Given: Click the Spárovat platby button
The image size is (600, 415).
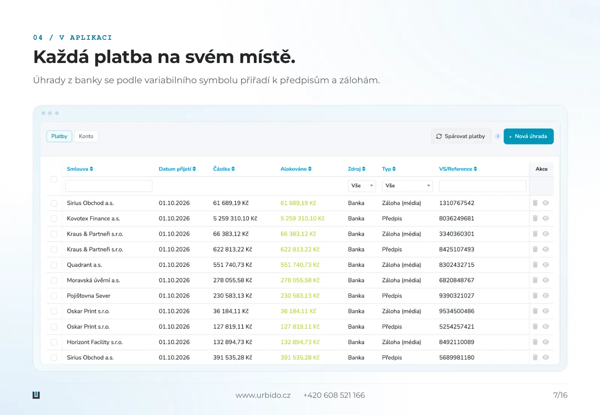Looking at the screenshot, I should point(461,136).
